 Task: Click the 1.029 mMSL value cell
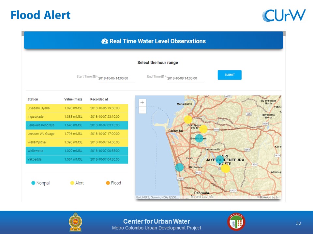[73, 151]
